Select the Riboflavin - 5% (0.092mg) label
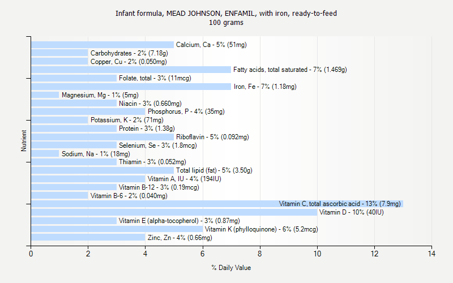The image size is (453, 283). point(212,137)
